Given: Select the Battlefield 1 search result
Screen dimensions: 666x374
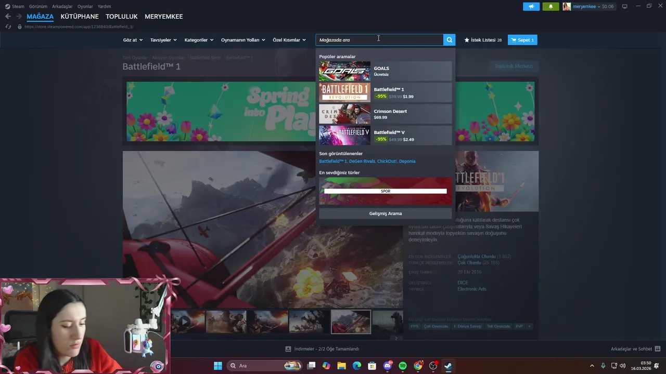Looking at the screenshot, I should 385,92.
